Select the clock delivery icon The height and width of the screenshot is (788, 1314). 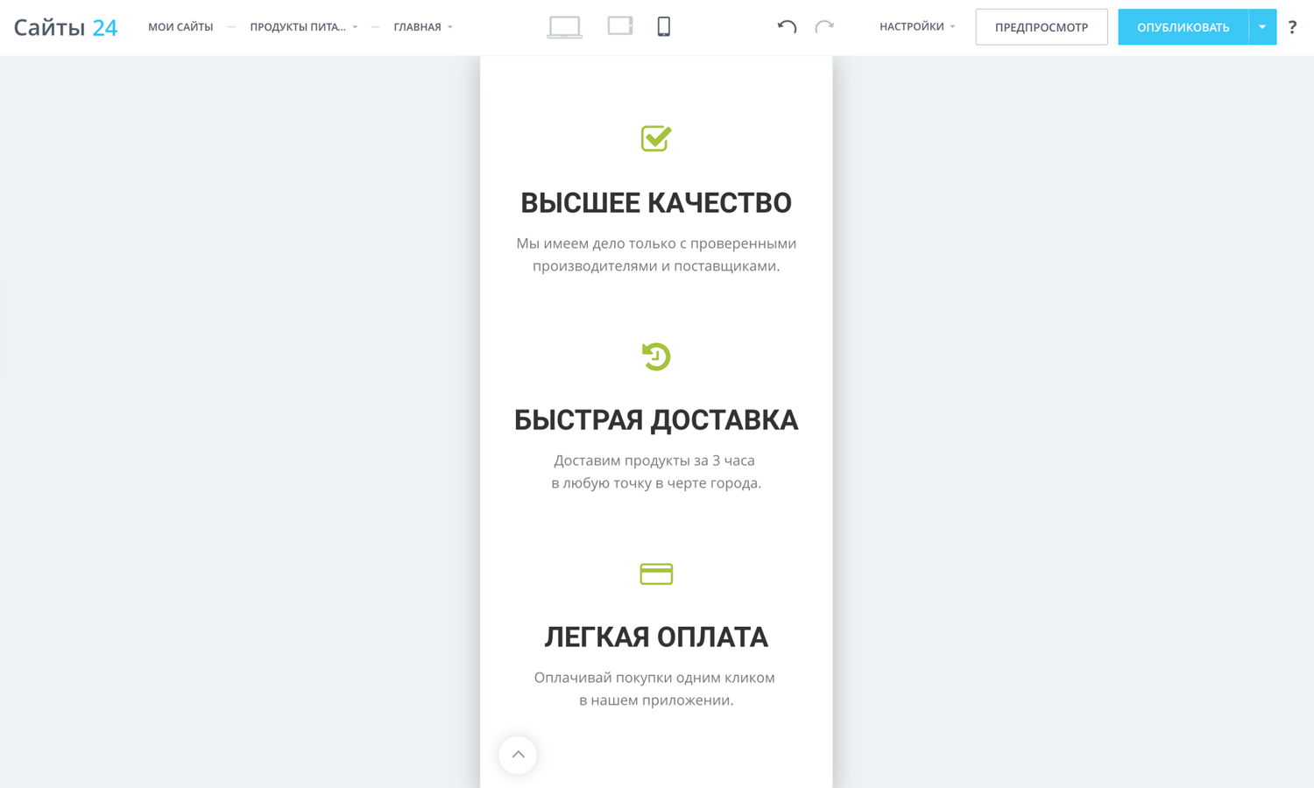(x=656, y=356)
